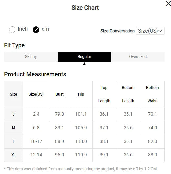This screenshot has height=174, width=171.
Task: Click the Hip column header
Action: 81,94
